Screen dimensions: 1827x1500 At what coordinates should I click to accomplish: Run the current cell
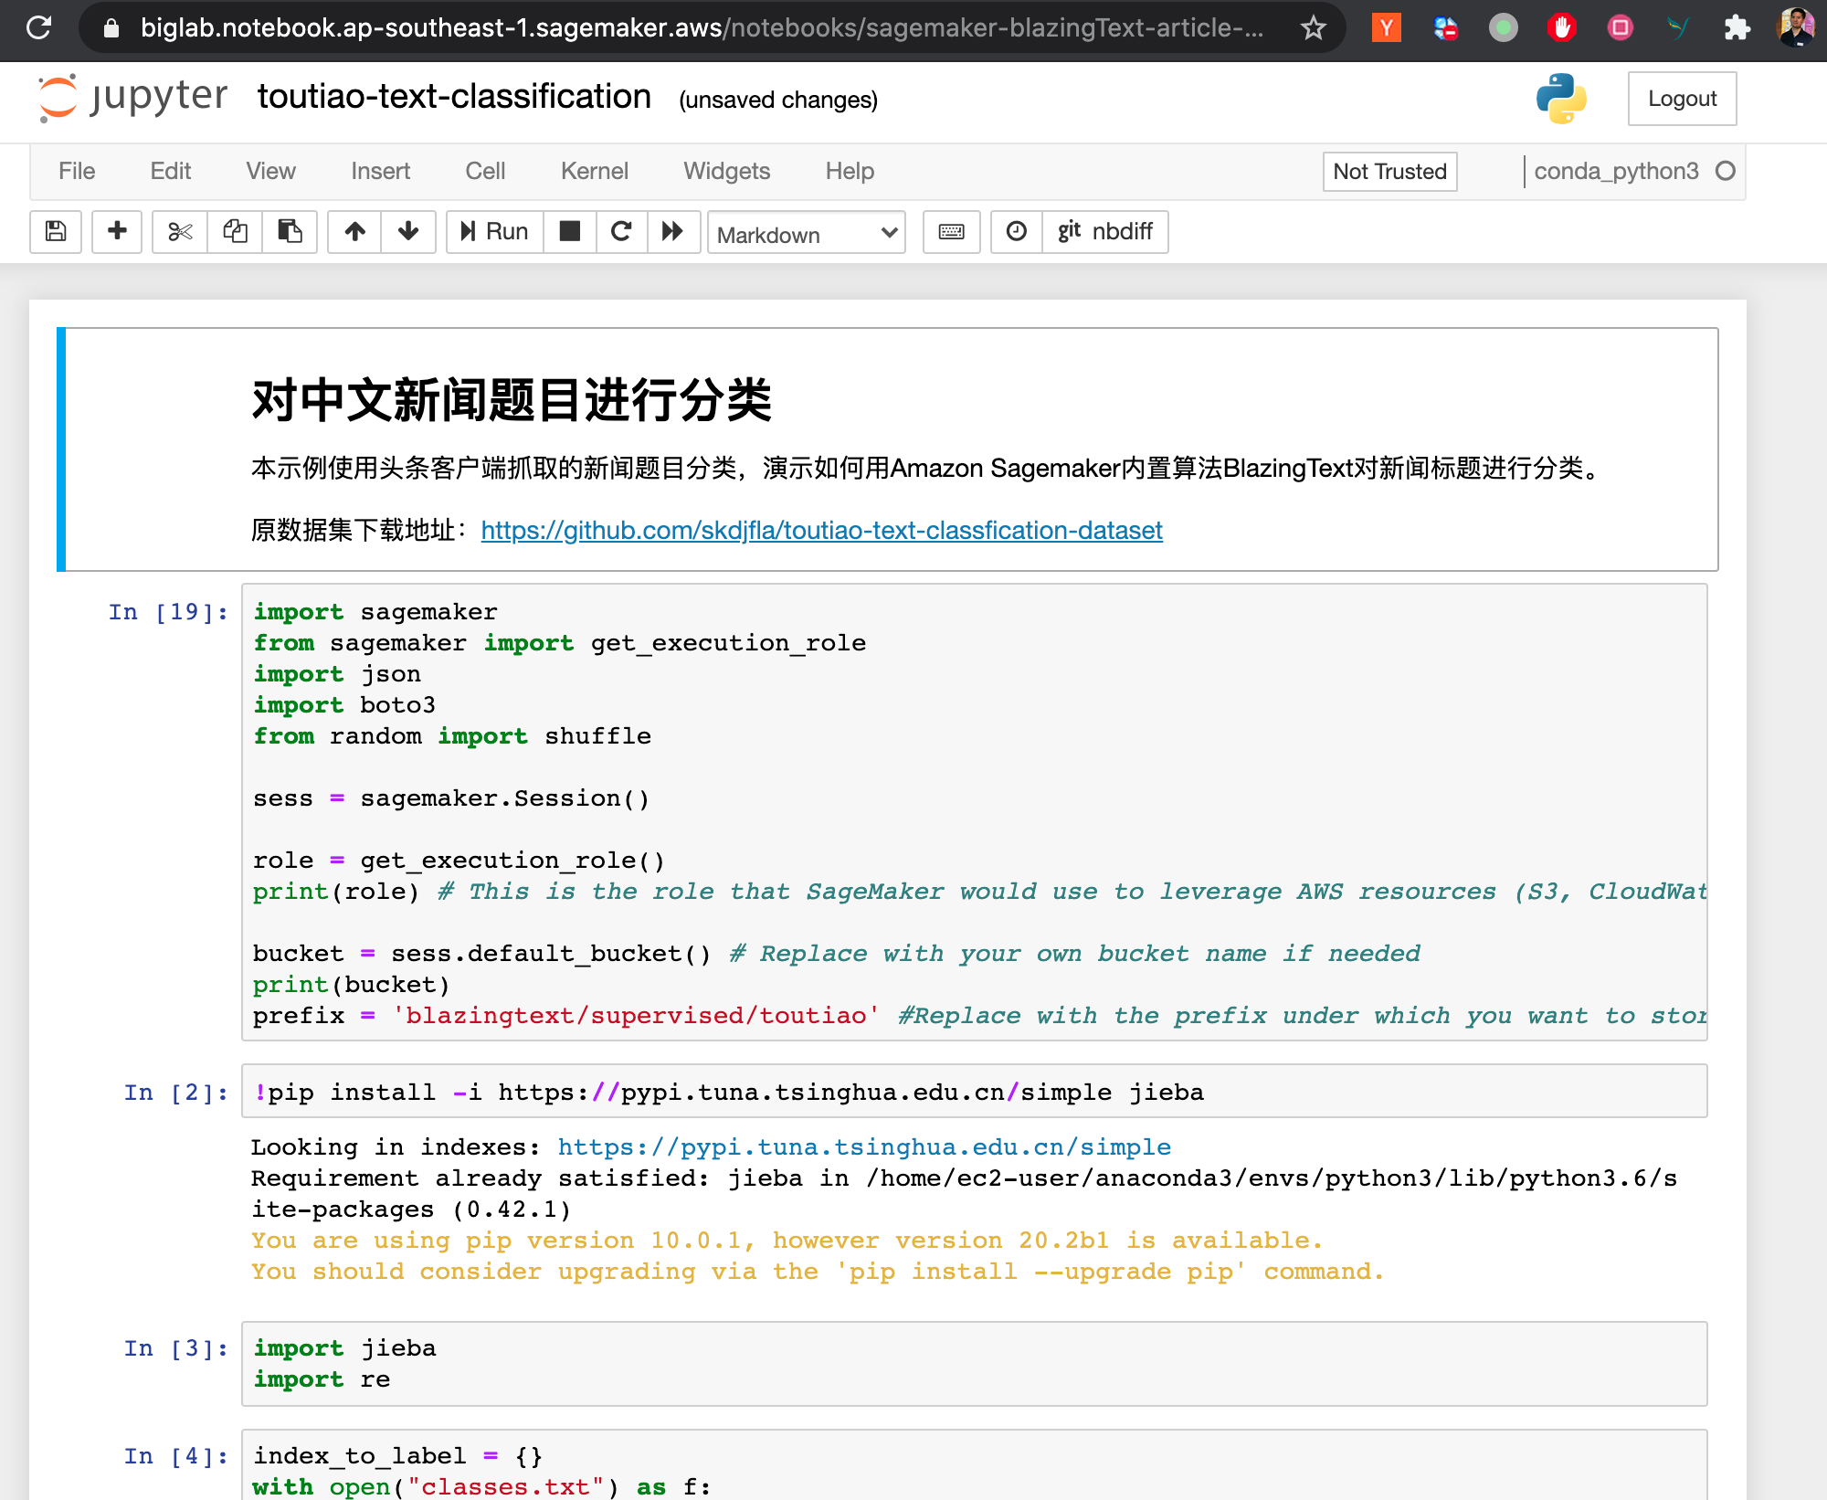click(x=493, y=232)
